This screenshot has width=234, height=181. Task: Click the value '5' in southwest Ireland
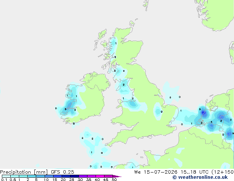[66, 109]
